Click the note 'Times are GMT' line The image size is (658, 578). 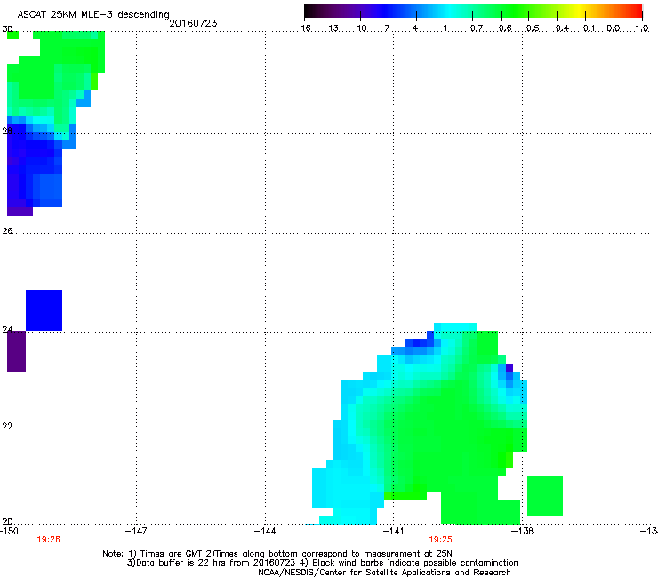click(x=277, y=554)
